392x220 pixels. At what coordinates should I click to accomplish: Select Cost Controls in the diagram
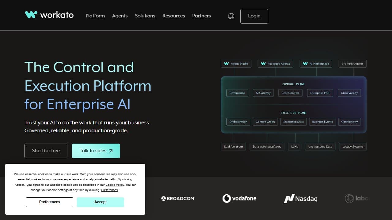click(x=291, y=93)
